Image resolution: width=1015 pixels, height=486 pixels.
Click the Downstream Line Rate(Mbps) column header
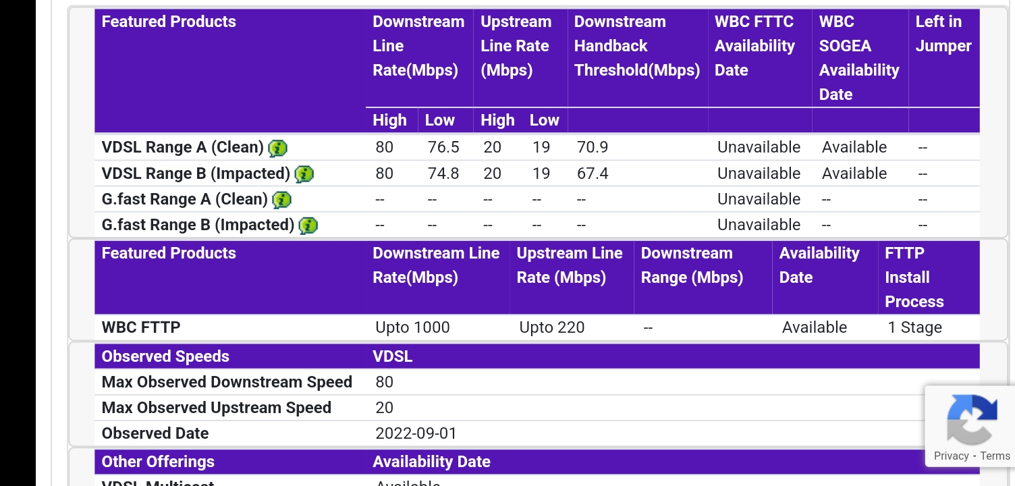click(418, 45)
